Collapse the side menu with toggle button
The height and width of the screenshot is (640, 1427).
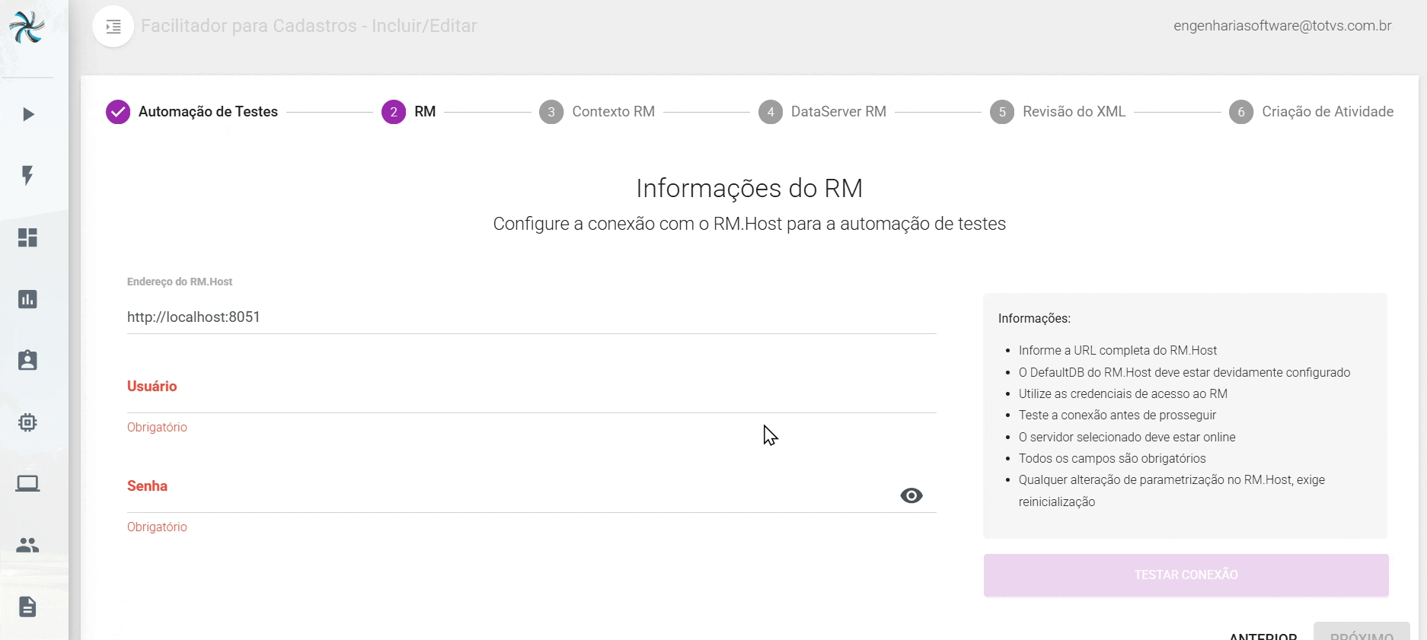tap(113, 27)
